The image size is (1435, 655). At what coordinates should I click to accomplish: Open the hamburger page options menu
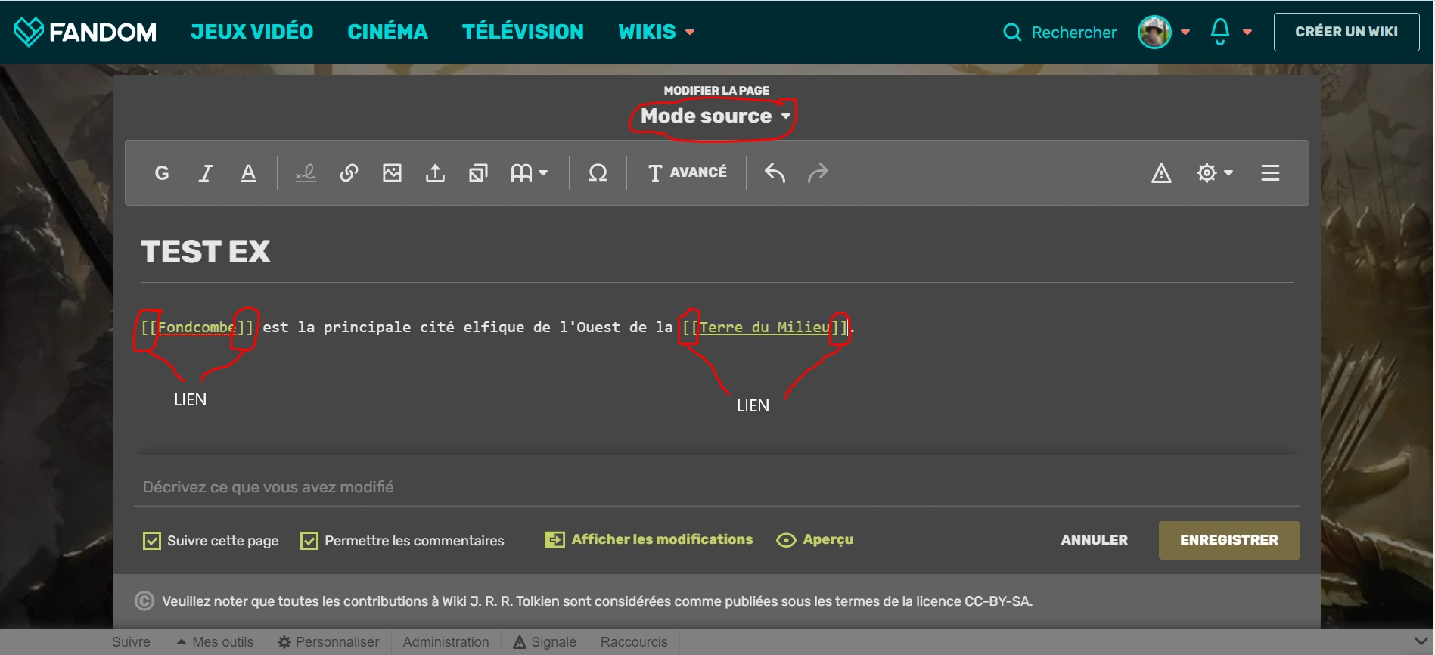click(x=1270, y=173)
